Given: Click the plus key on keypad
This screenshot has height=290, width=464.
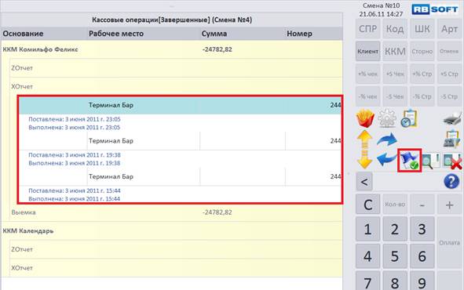Looking at the screenshot, I should (449, 205).
